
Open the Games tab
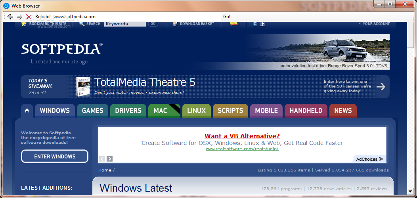pos(92,110)
